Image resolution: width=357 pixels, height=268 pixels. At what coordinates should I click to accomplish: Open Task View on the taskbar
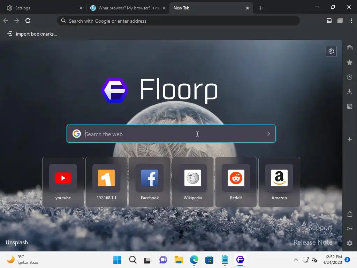point(147,260)
